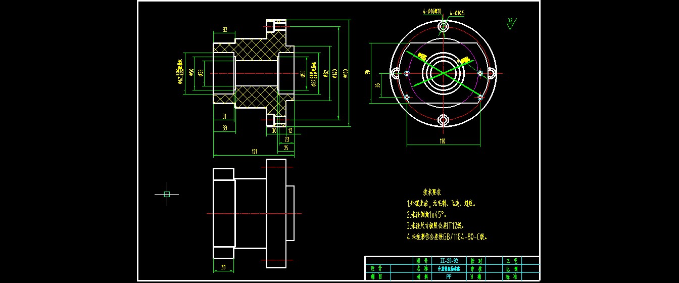Click the ZC-20-92 drawing number cell
This screenshot has width=679, height=283.
449,261
